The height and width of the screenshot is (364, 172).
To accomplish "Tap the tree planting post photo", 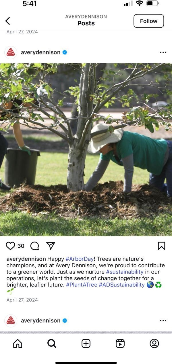I will [86, 150].
